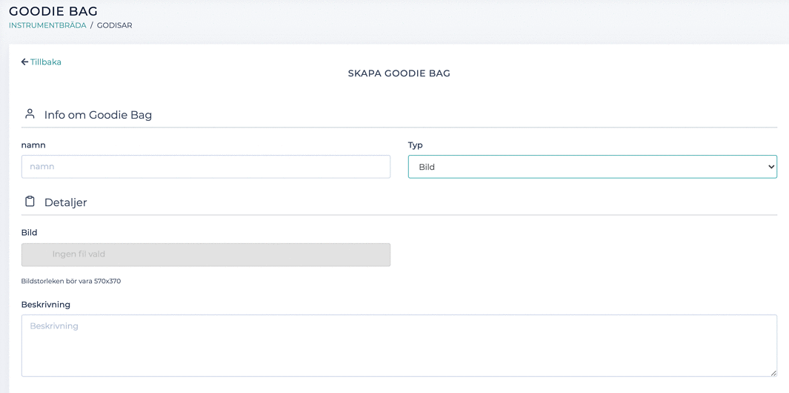Go to the INSTRUMENTBRÄDA breadcrumb link
This screenshot has width=789, height=393.
pos(47,25)
